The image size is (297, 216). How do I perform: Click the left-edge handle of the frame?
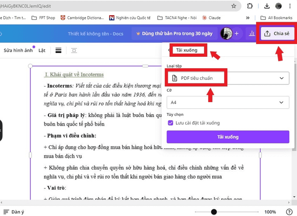coord(30,155)
